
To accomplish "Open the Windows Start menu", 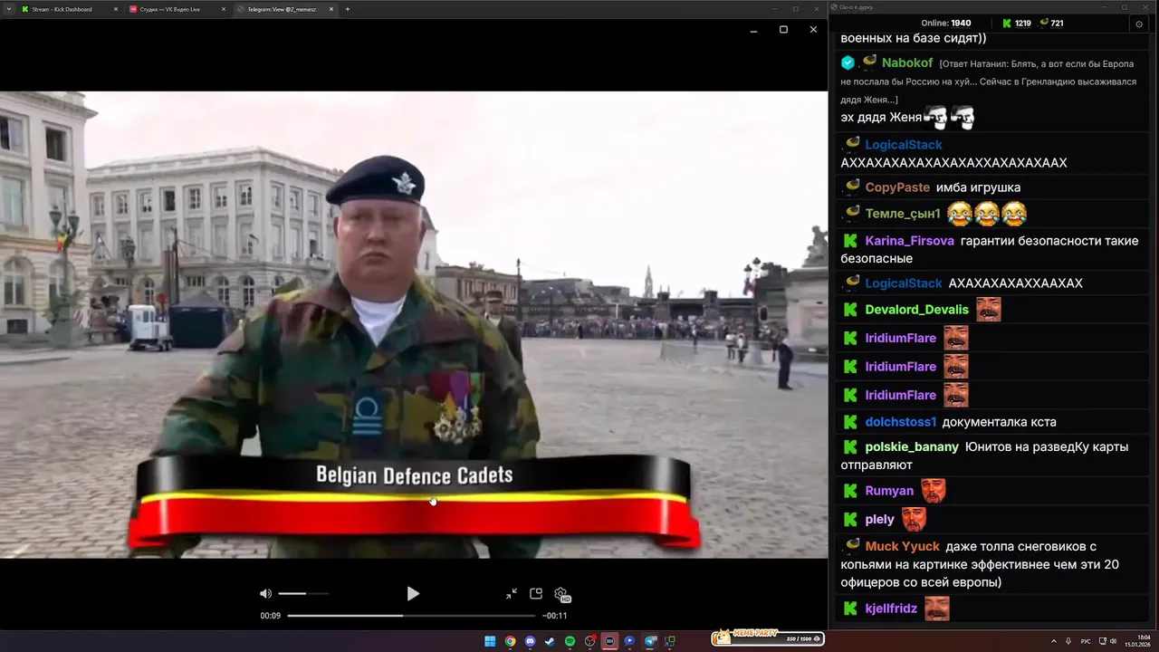I will (490, 641).
